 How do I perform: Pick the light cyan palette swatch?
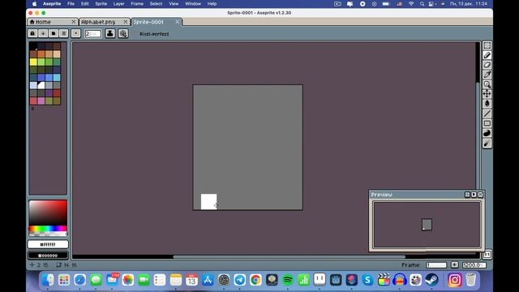pos(57,78)
